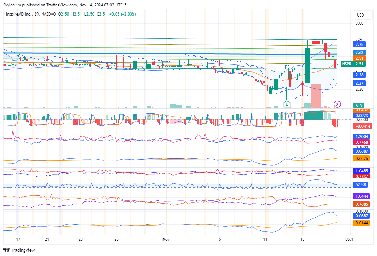Image resolution: width=377 pixels, height=256 pixels.
Task: Click the tall red volume bar
Action: [x=316, y=96]
